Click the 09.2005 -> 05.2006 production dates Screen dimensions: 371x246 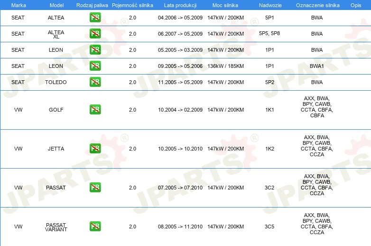(x=180, y=66)
